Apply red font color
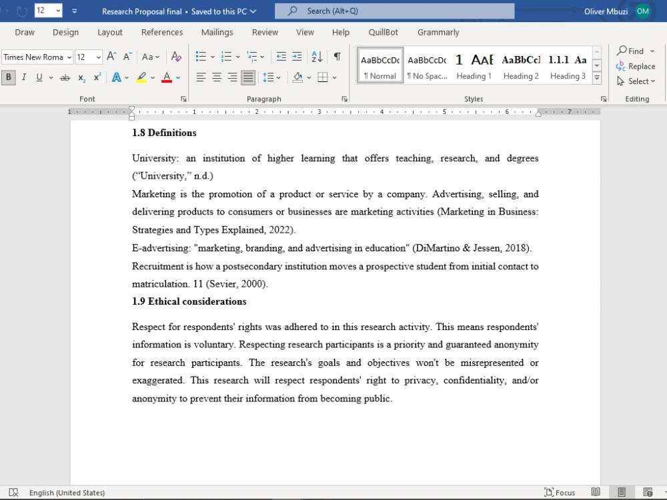Screen dimensions: 667x500 (x=167, y=77)
